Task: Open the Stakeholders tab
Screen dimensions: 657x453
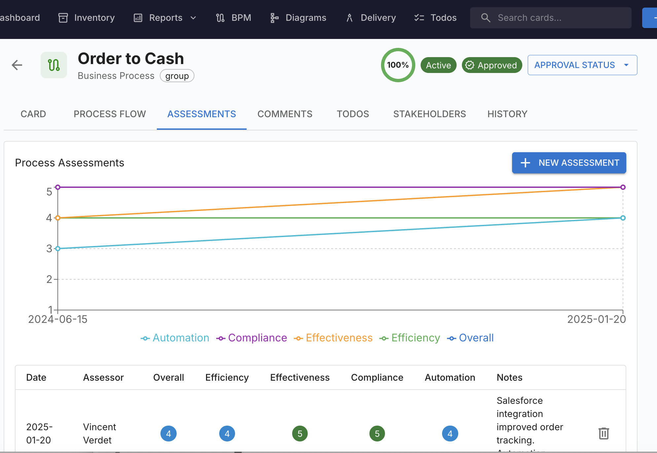Action: (429, 114)
